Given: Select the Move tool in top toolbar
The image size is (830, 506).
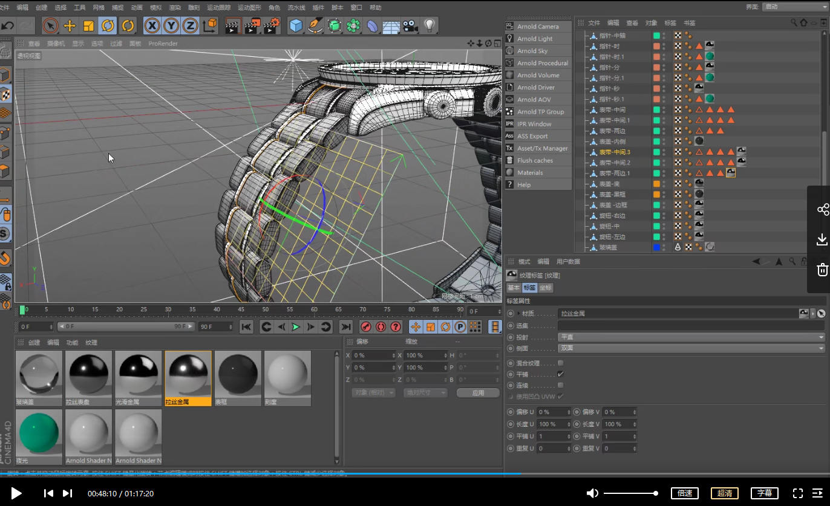Looking at the screenshot, I should tap(70, 25).
